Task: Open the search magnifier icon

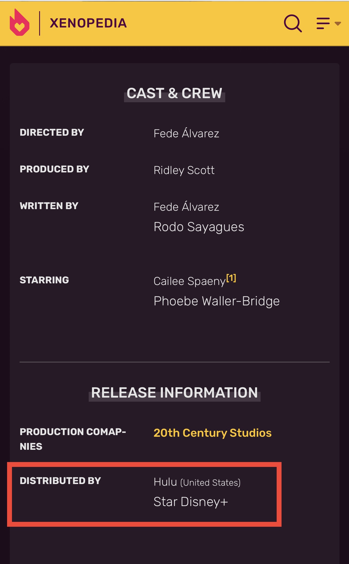Action: pos(293,23)
